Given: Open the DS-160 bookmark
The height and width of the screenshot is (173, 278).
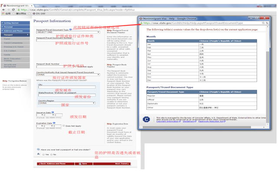Looking at the screenshot, I should point(39,14).
